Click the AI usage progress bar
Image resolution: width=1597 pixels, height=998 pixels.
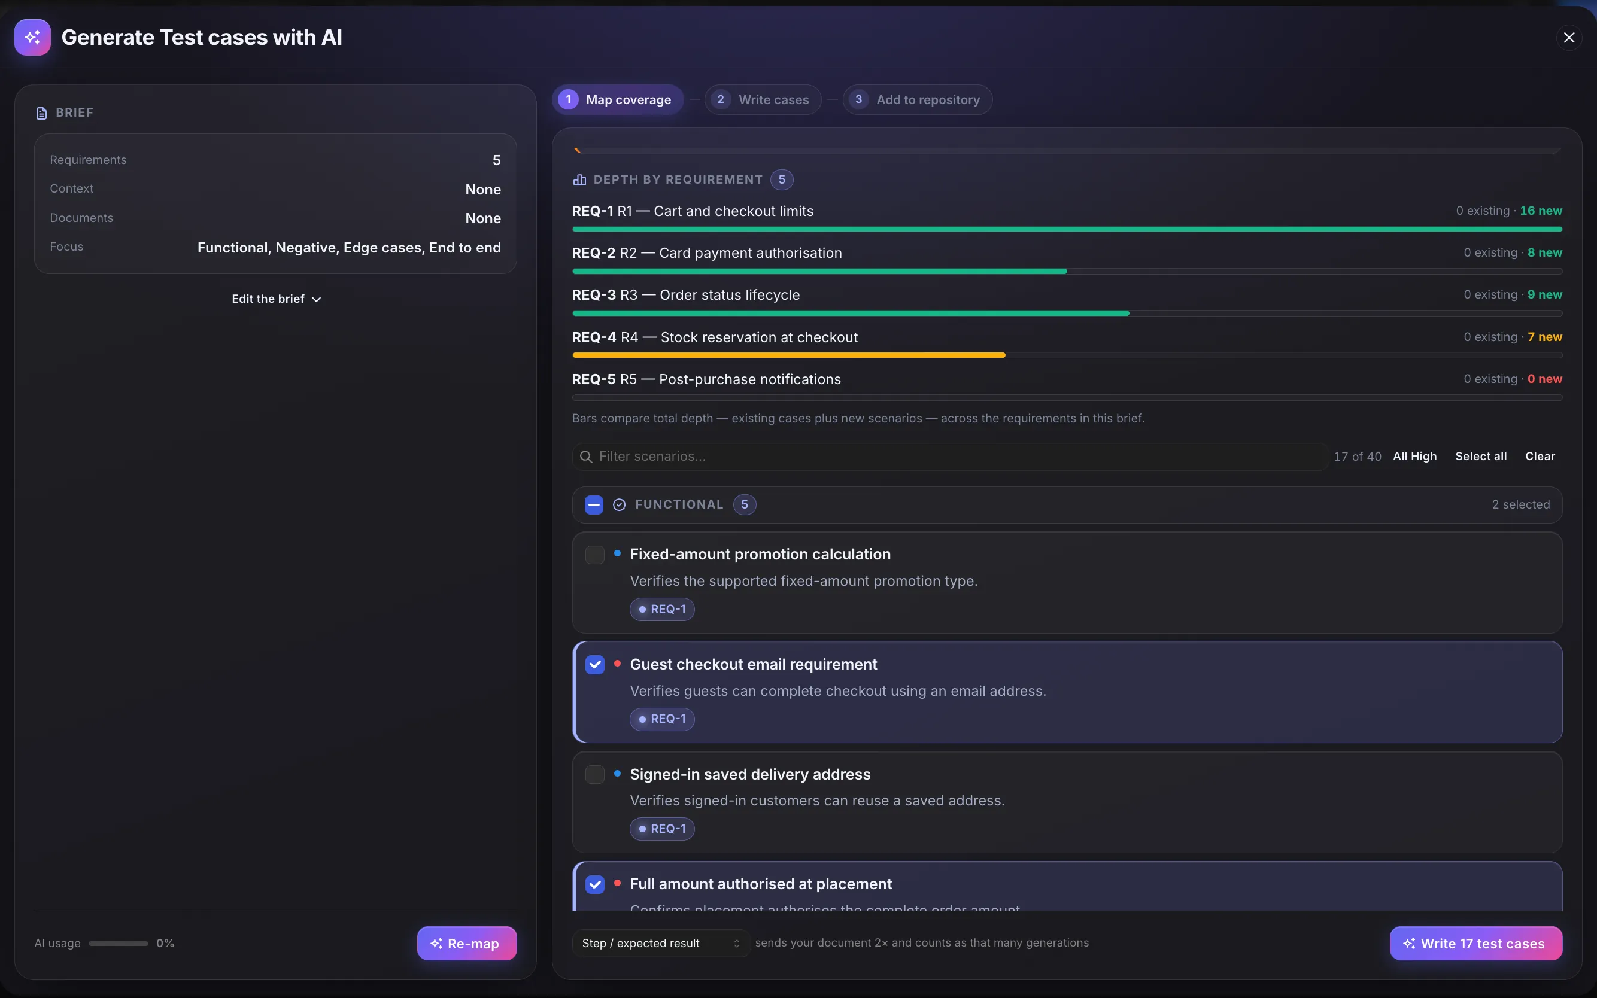pos(118,943)
